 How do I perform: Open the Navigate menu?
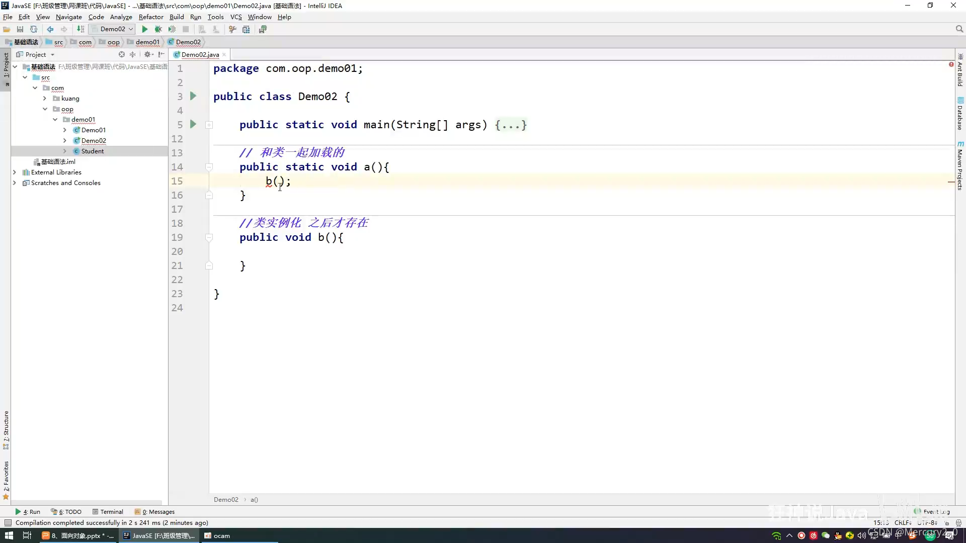[68, 17]
